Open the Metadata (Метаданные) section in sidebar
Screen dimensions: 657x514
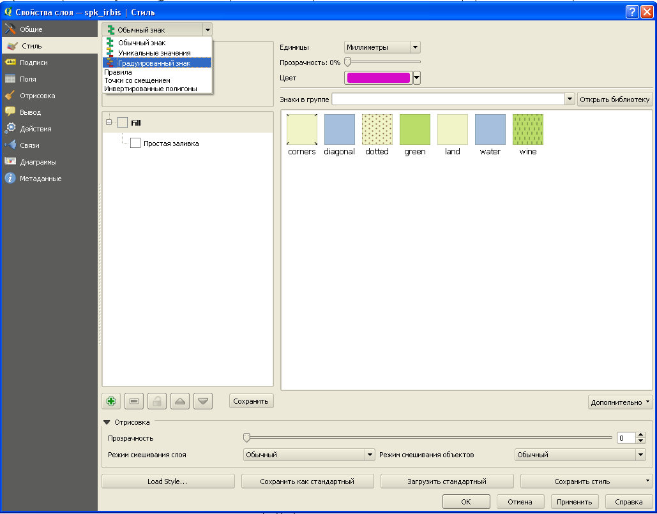[40, 179]
